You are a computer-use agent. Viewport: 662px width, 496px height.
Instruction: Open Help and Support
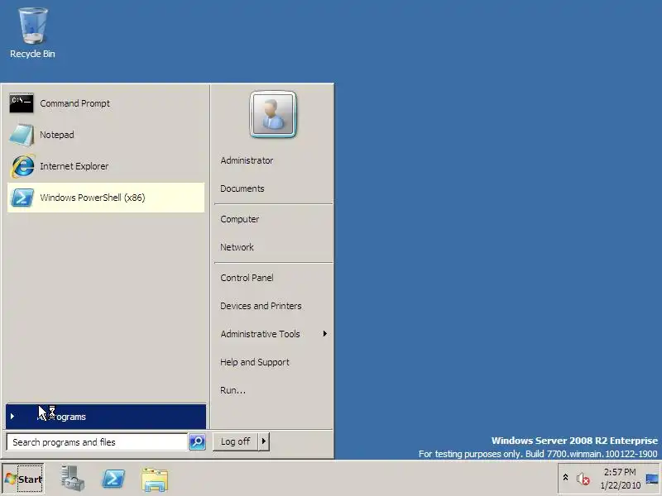point(255,362)
